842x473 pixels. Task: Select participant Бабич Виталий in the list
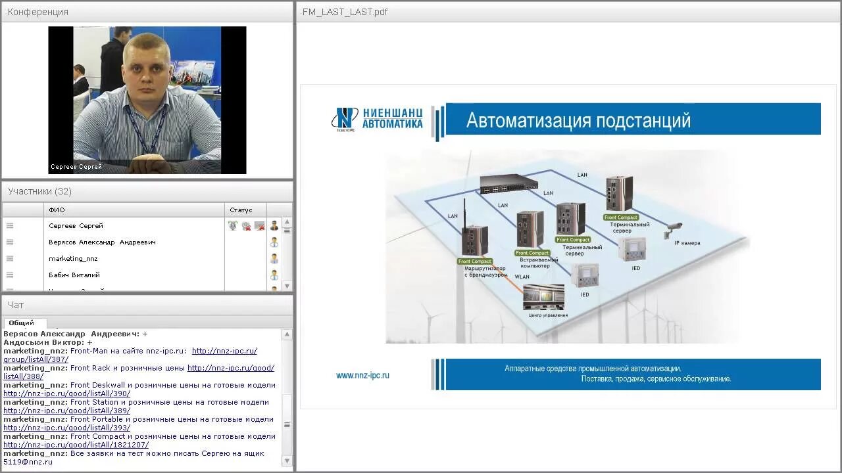(74, 275)
